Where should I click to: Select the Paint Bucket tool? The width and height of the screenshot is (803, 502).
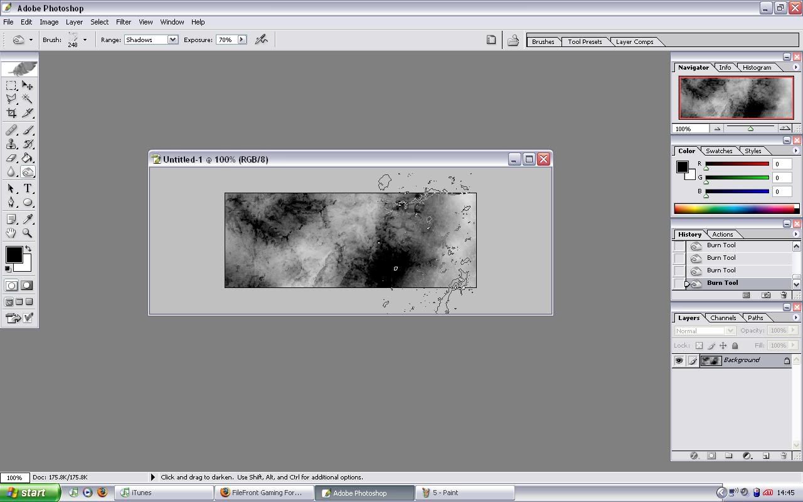[x=28, y=158]
